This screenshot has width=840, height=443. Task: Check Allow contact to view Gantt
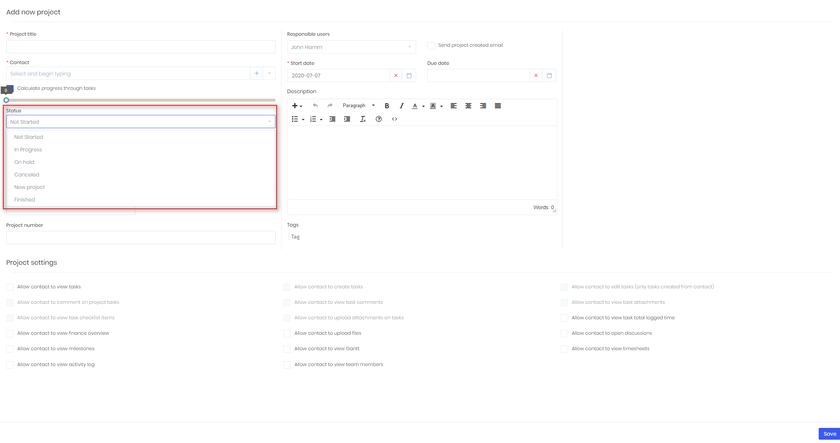(287, 349)
